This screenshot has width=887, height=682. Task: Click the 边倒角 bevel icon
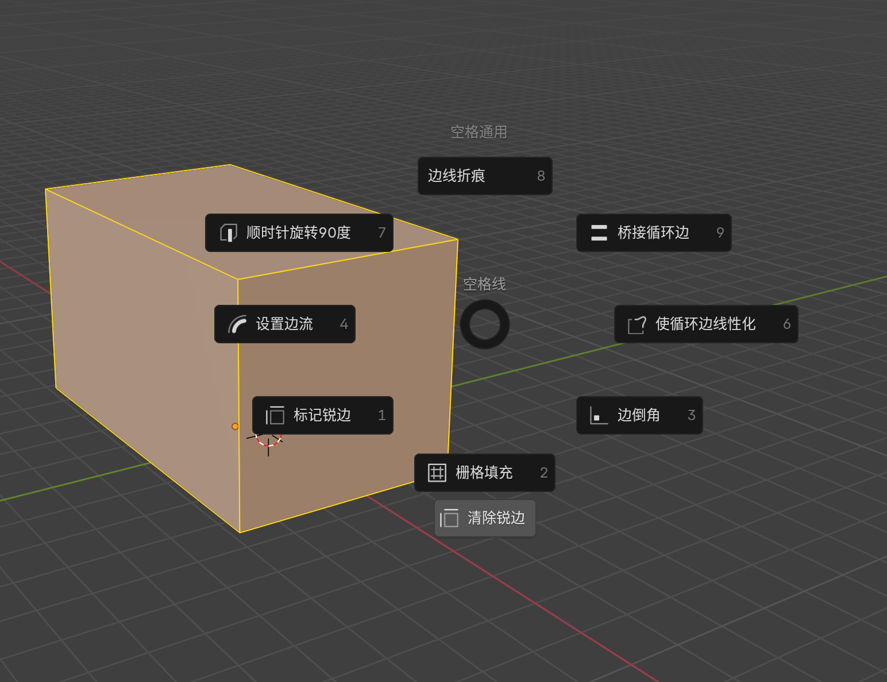point(599,415)
